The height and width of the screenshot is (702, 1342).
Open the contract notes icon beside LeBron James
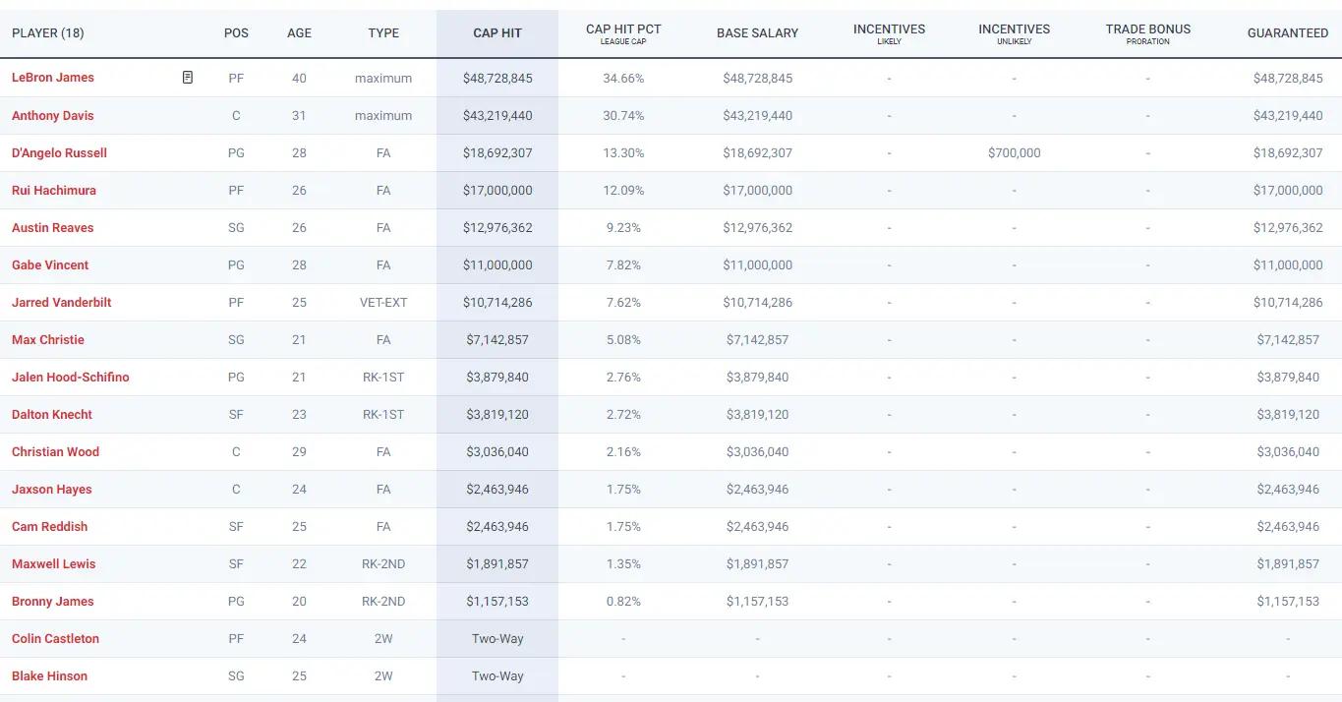coord(188,78)
